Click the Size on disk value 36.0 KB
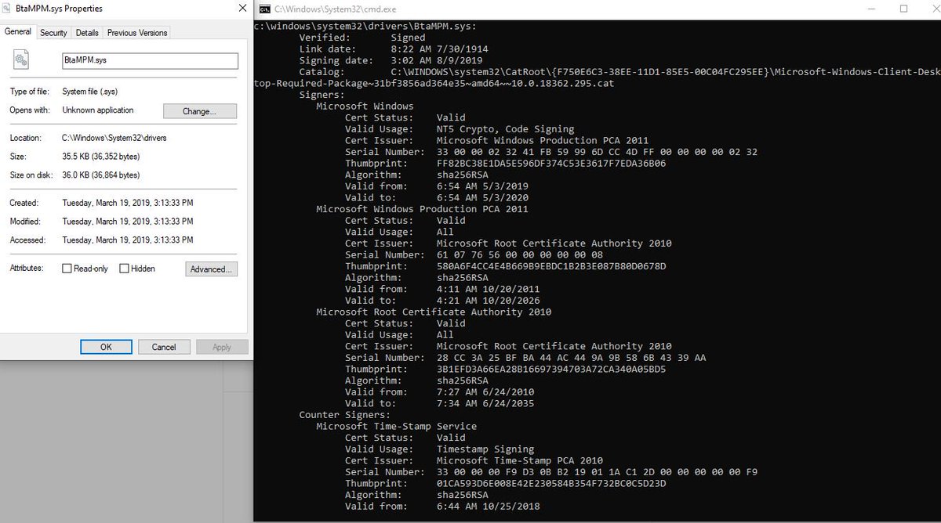941x523 pixels. click(101, 175)
